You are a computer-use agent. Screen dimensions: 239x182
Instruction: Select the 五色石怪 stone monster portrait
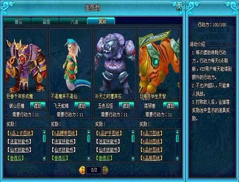[115, 64]
